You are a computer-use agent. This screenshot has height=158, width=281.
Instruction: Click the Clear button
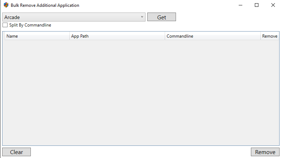(x=16, y=152)
